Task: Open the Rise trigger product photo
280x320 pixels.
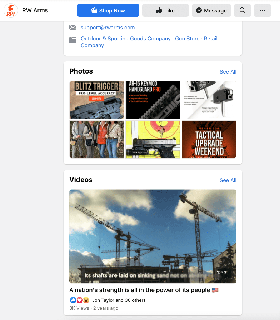Action: 209,100
